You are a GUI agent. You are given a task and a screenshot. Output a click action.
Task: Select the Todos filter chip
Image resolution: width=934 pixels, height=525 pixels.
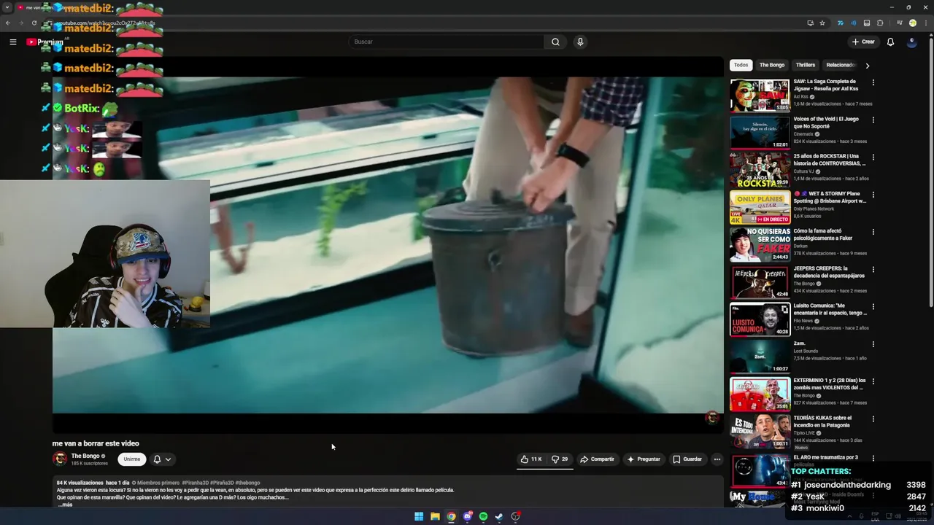741,65
